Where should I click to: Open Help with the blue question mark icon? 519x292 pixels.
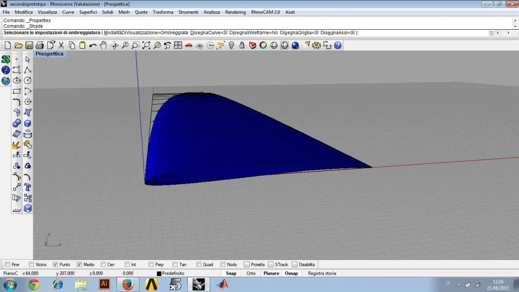pos(338,46)
